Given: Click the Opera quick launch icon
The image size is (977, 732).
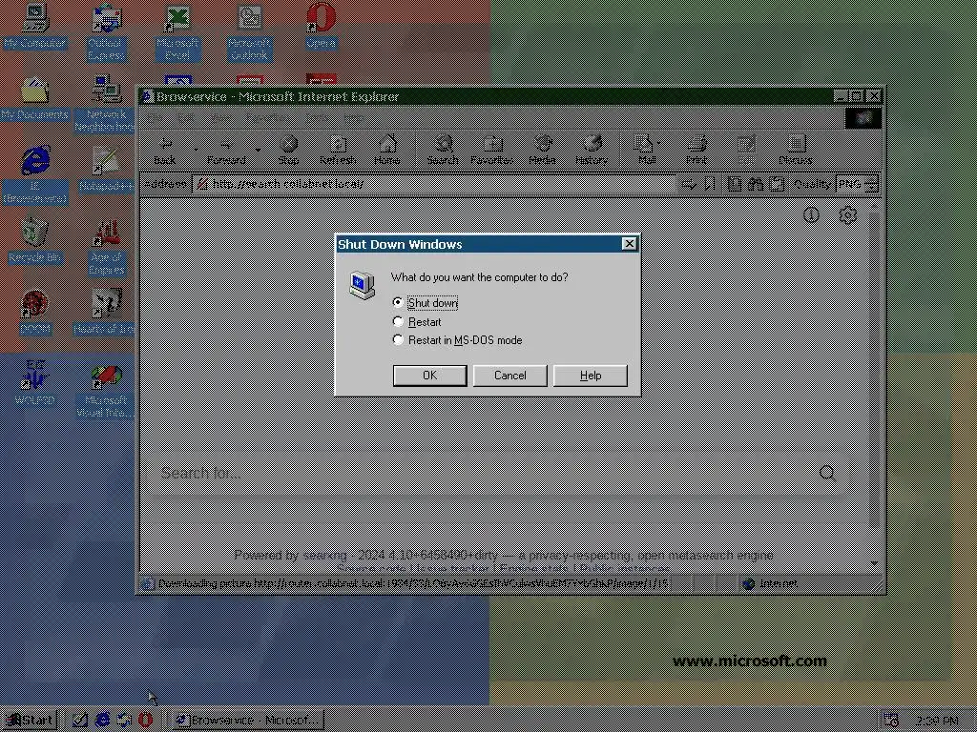Looking at the screenshot, I should click(146, 721).
